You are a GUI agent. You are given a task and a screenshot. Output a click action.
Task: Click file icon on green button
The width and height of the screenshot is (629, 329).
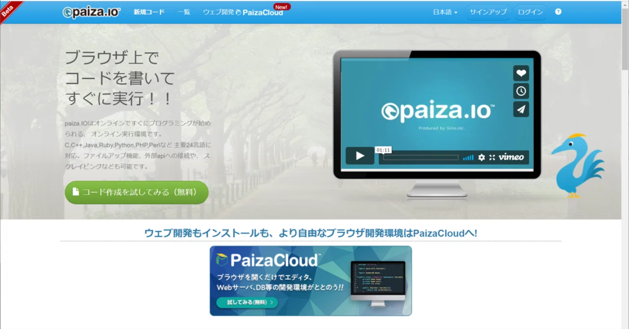tap(76, 192)
